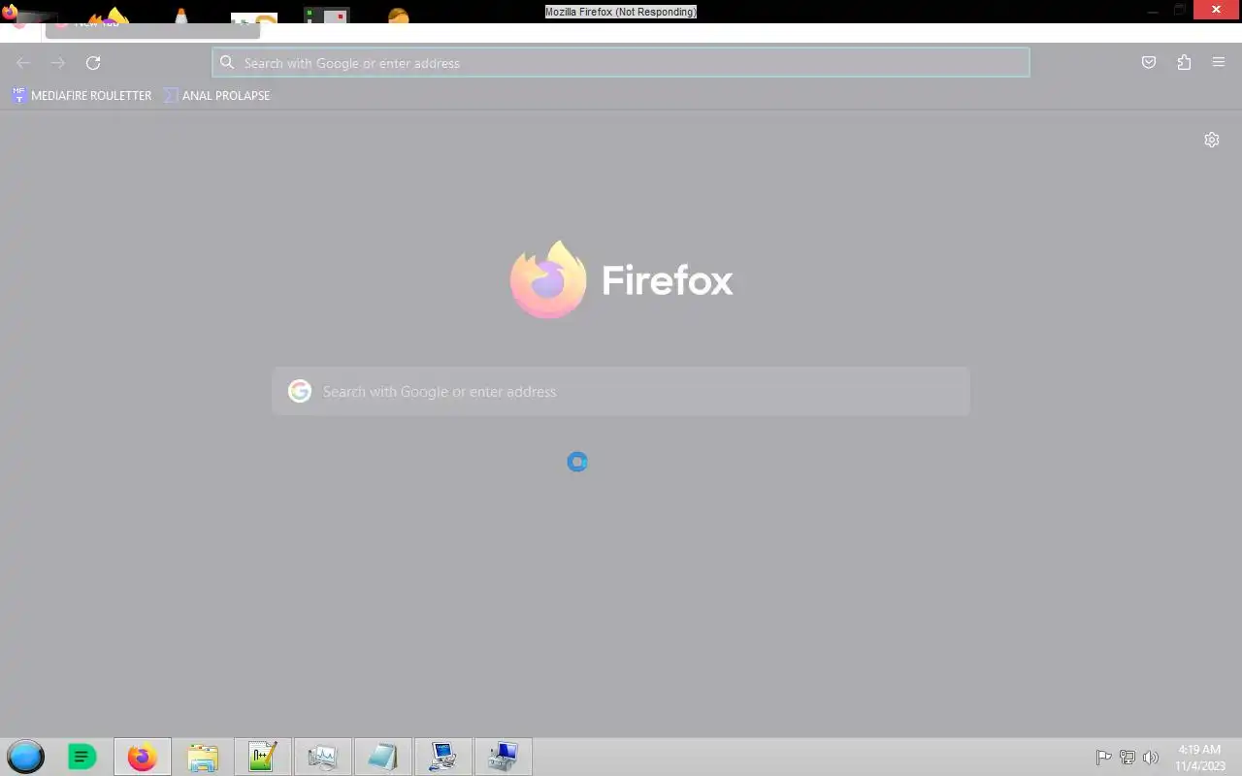Click the Google G logo in search box
The width and height of the screenshot is (1242, 776).
click(300, 391)
